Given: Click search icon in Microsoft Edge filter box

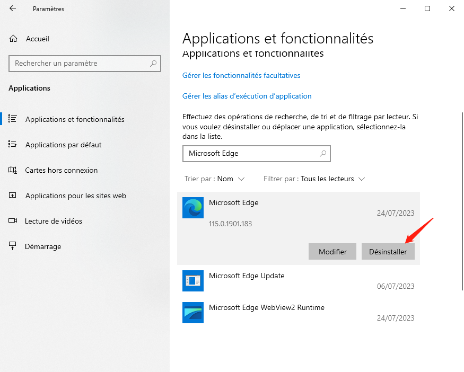Looking at the screenshot, I should pos(323,154).
